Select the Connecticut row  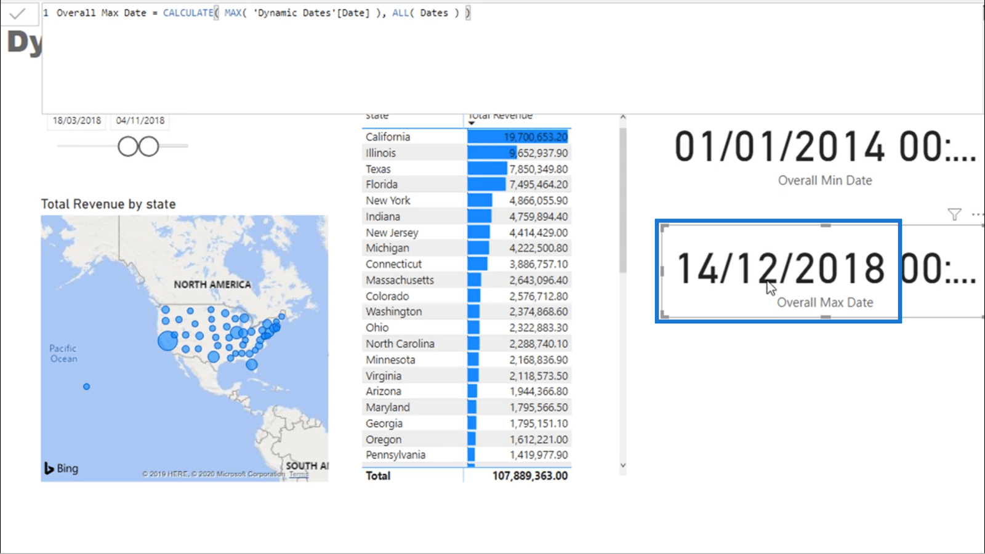467,264
